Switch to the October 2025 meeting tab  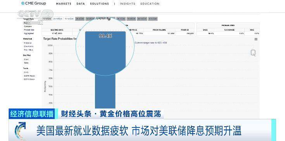tap(58, 19)
